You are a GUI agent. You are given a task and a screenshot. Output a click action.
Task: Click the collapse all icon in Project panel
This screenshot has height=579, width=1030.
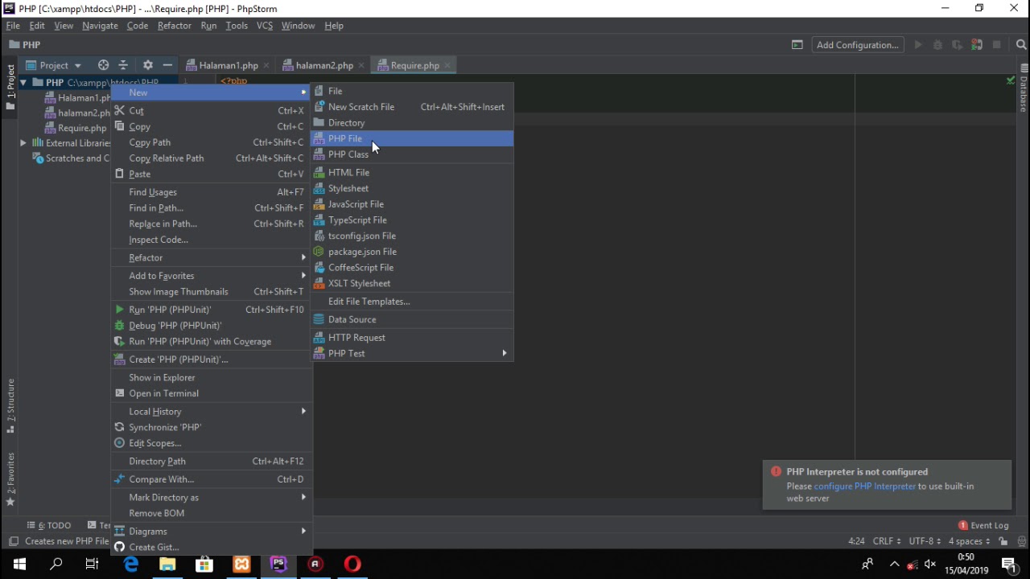pyautogui.click(x=123, y=65)
